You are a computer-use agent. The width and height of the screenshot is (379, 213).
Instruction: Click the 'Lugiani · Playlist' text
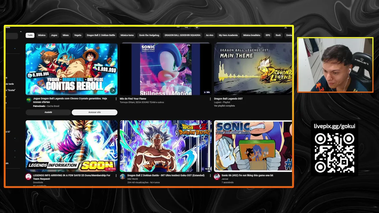[x=222, y=102]
